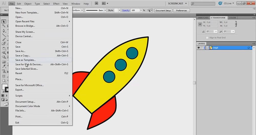The height and width of the screenshot is (135, 256).
Task: Choose Save for Web & Devices
Action: coord(40,64)
